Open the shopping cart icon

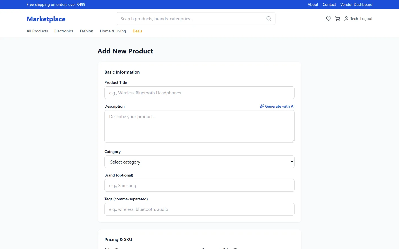click(337, 19)
